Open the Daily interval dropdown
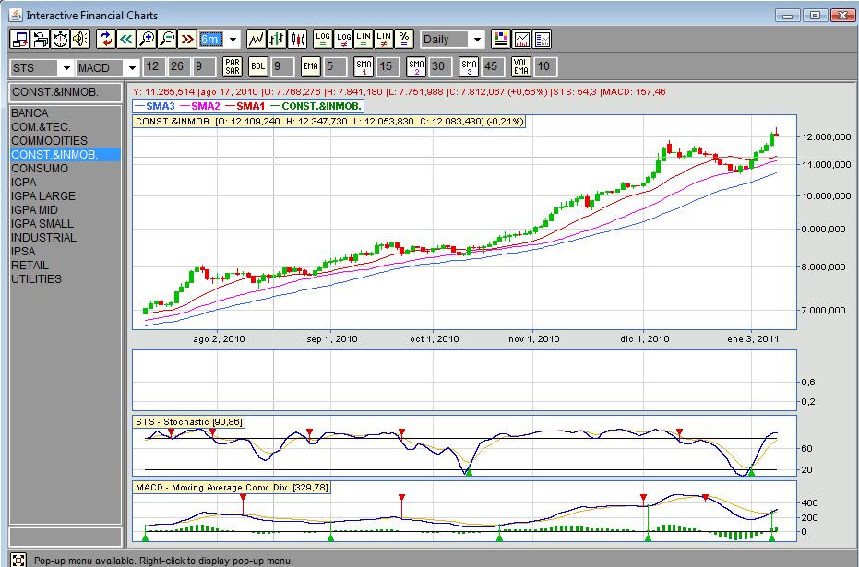 click(476, 40)
